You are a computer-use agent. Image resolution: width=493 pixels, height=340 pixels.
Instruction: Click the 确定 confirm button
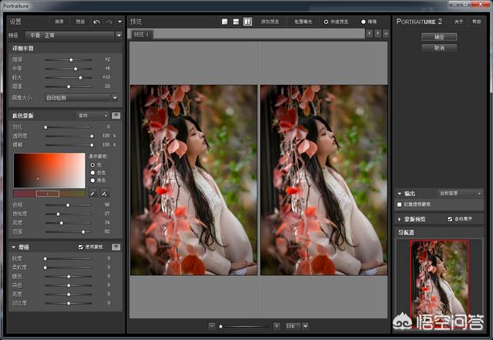tap(440, 36)
